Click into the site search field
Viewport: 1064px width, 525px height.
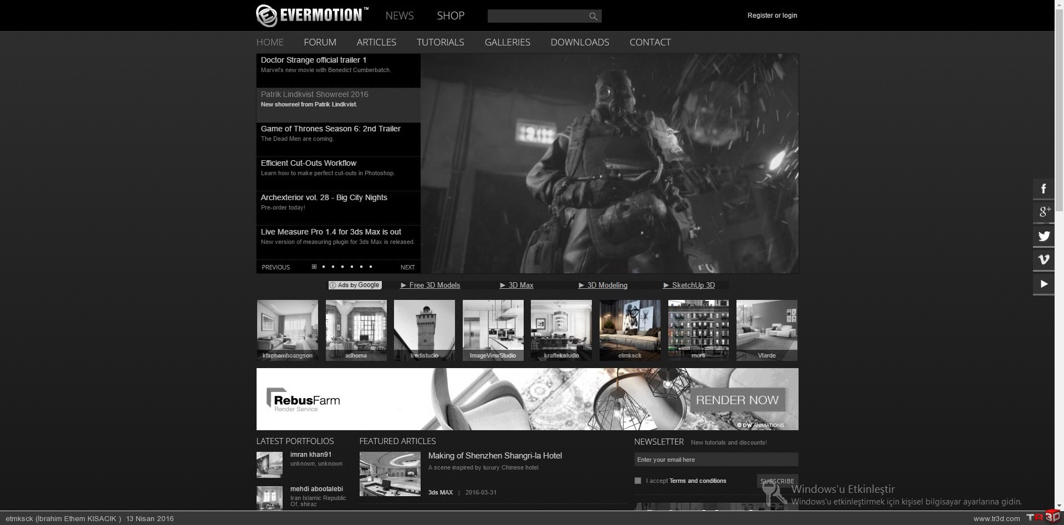[538, 17]
